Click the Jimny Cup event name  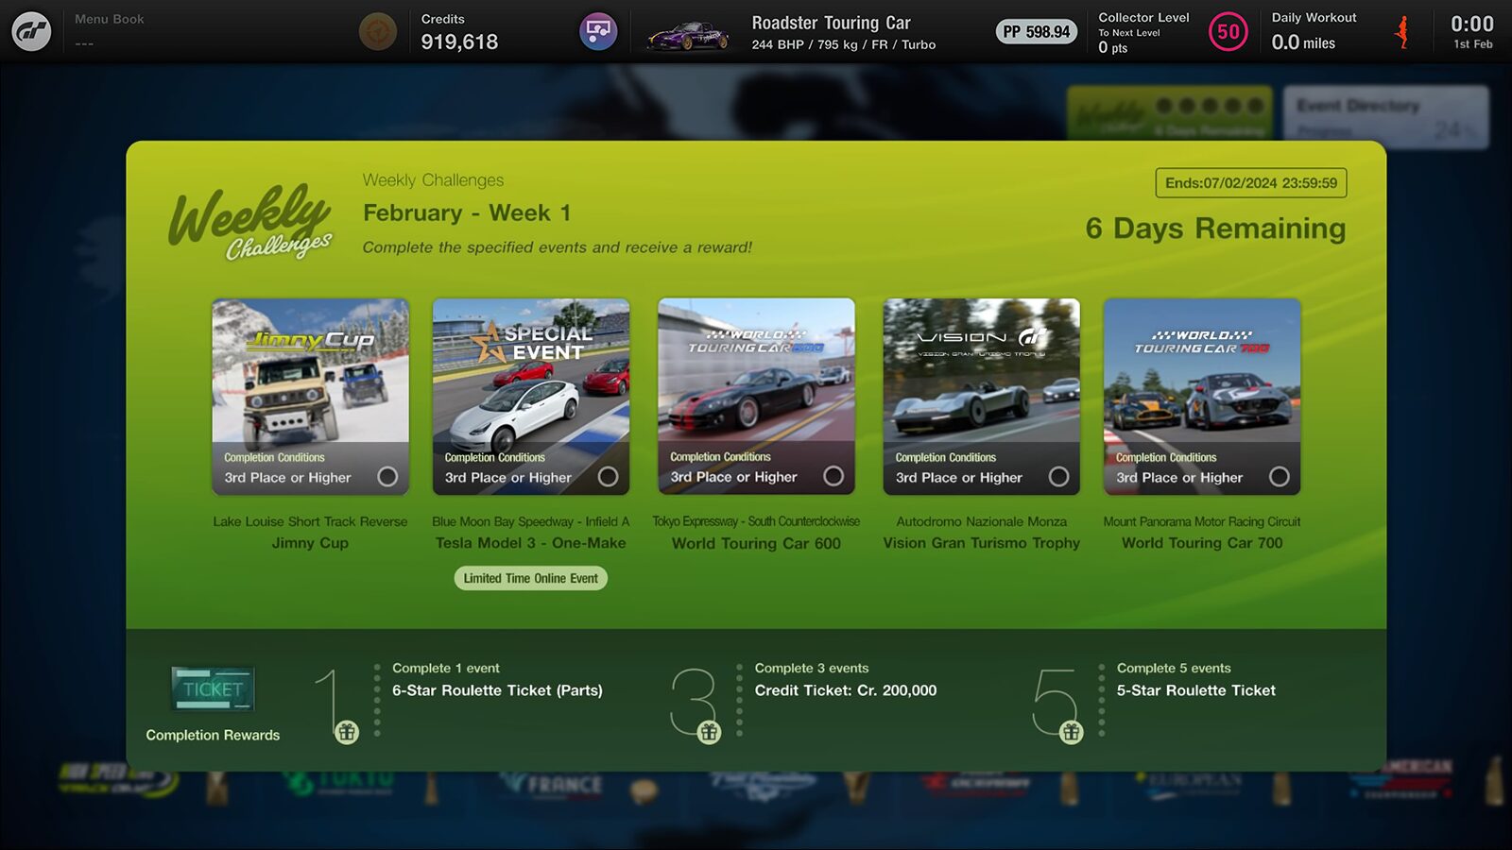pos(310,543)
